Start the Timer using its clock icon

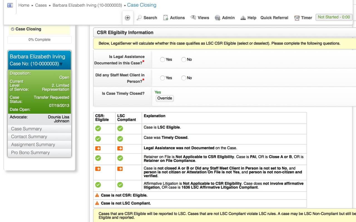(297, 17)
